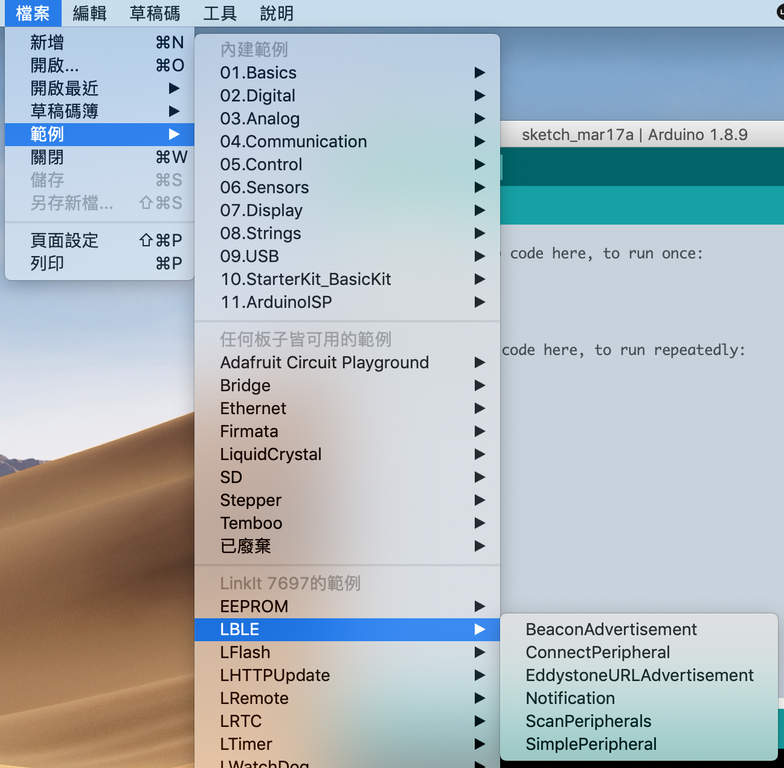Open the BeaconAdvertisement example

pyautogui.click(x=639, y=629)
